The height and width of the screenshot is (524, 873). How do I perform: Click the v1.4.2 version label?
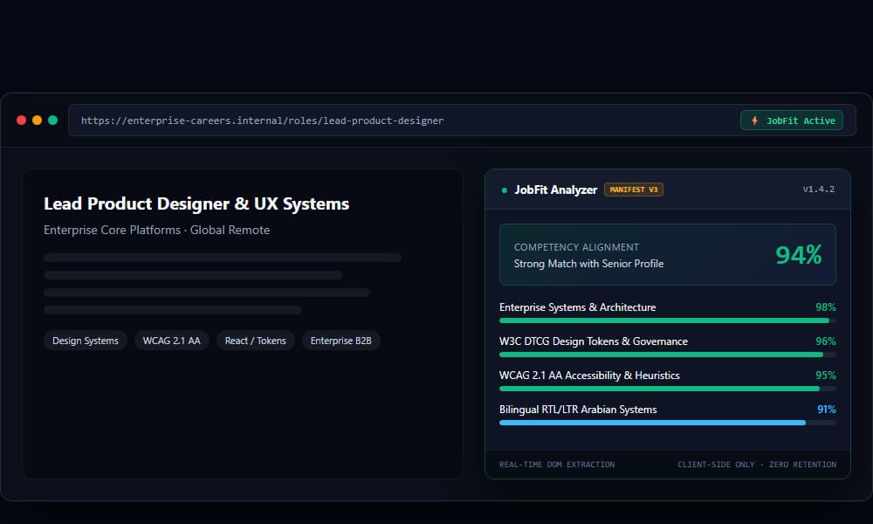(819, 190)
